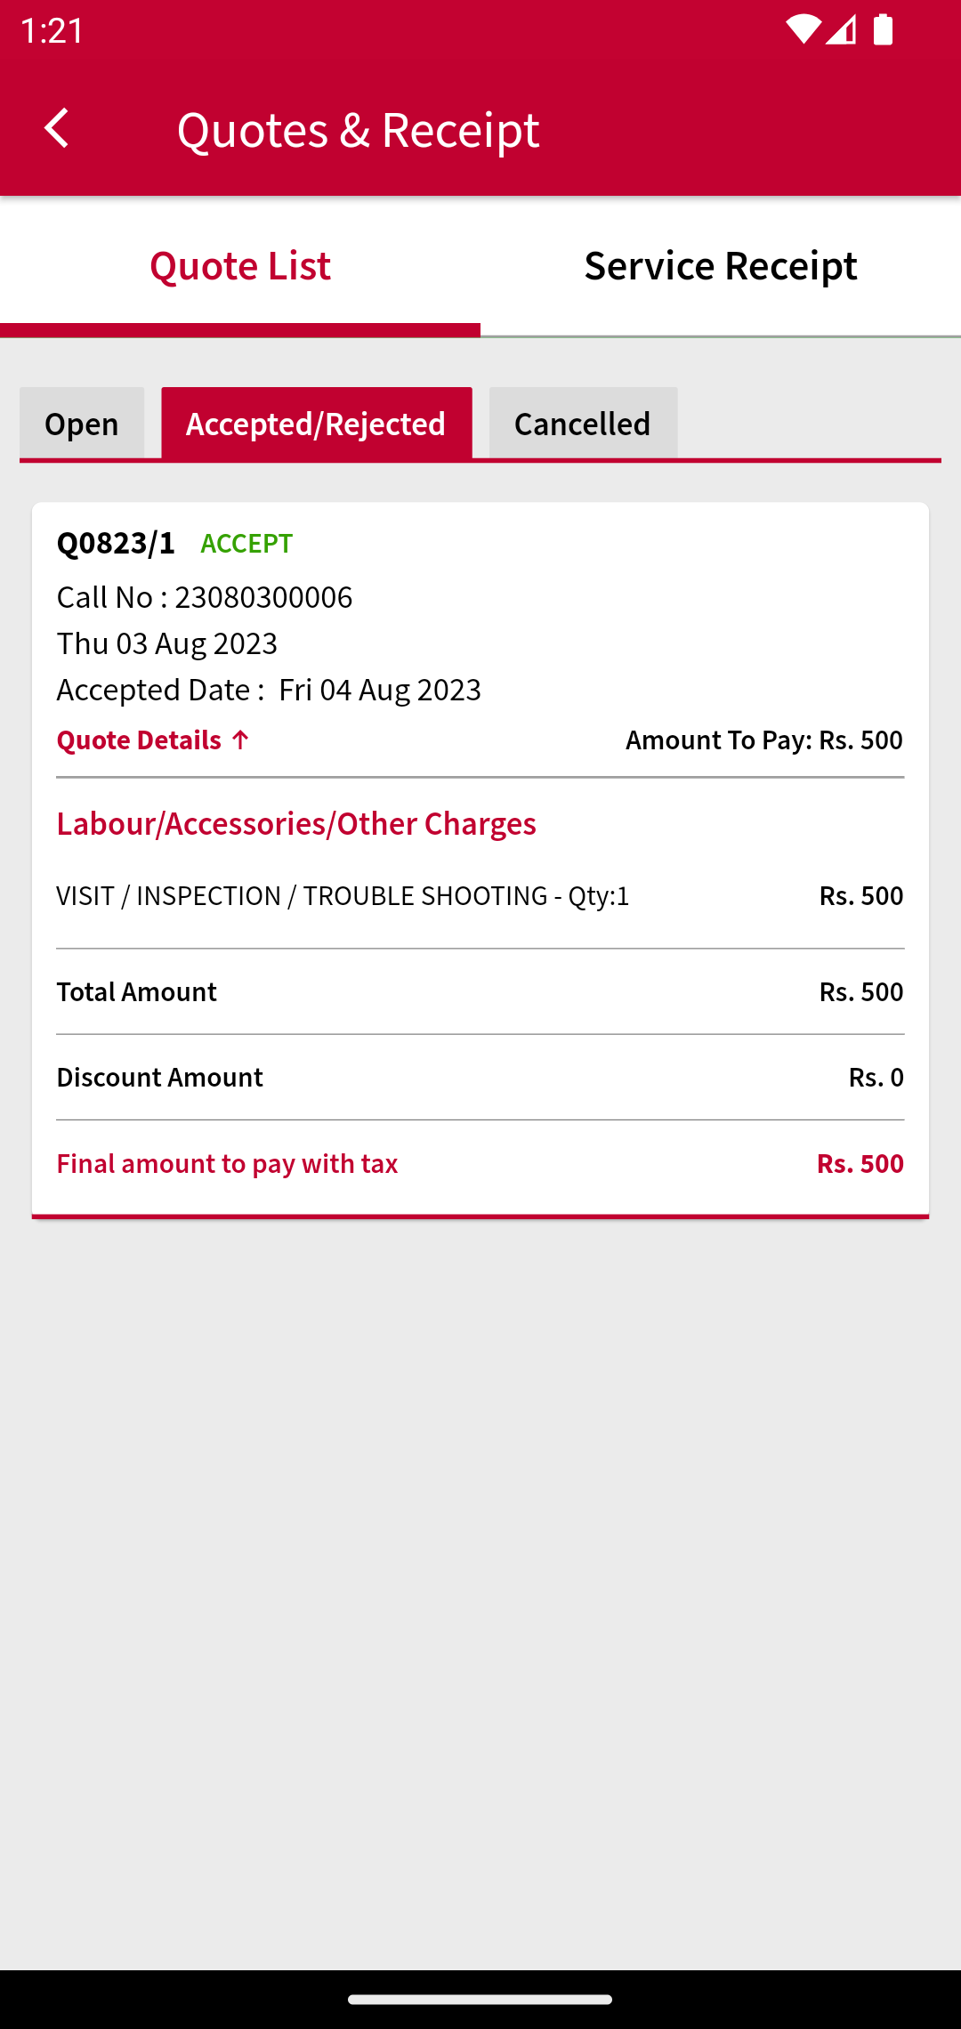Viewport: 961px width, 2029px height.
Task: Tap the ACCEPT status label
Action: 246,544
